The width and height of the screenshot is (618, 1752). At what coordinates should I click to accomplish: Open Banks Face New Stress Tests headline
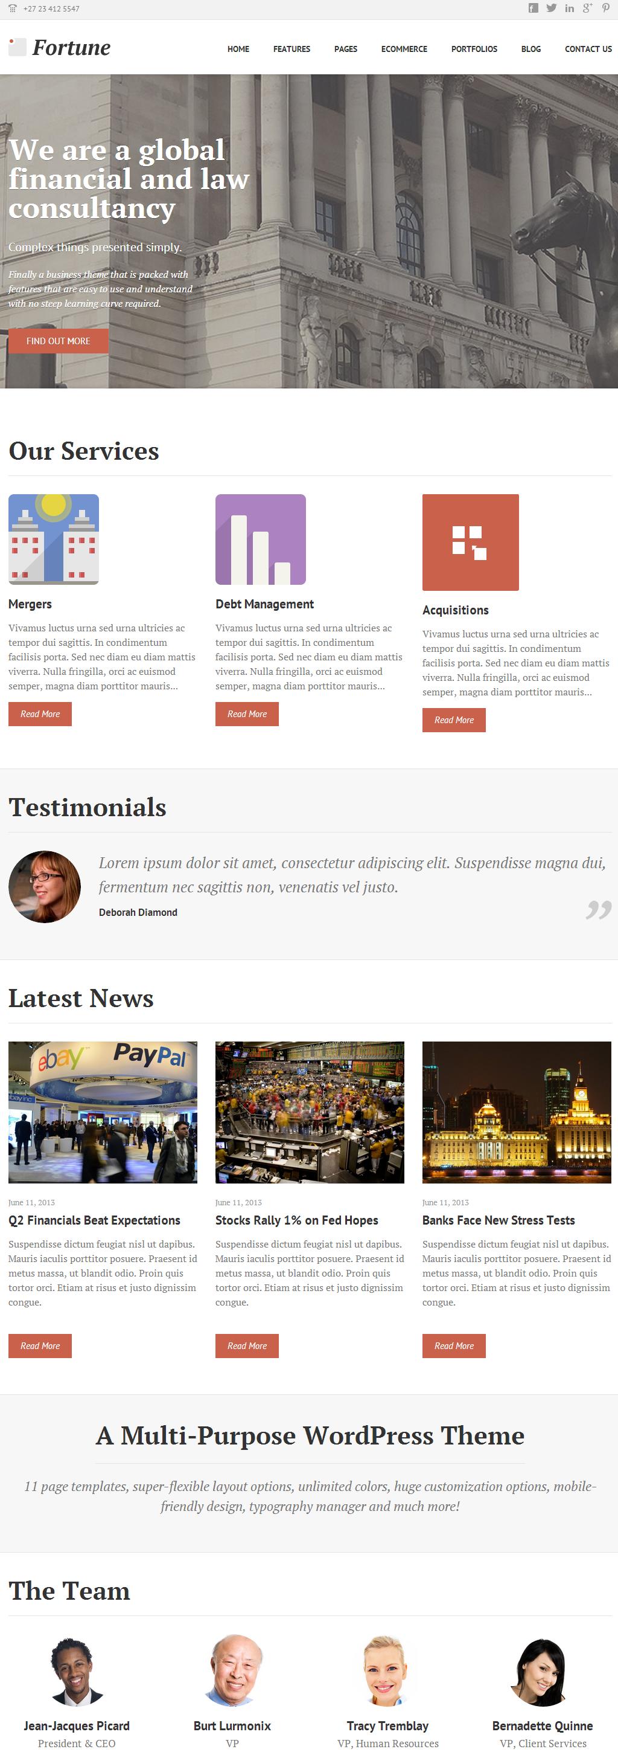[x=499, y=1220]
